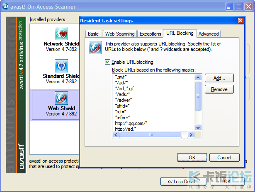
Task: Collapse view with Less Details button
Action: pyautogui.click(x=183, y=182)
